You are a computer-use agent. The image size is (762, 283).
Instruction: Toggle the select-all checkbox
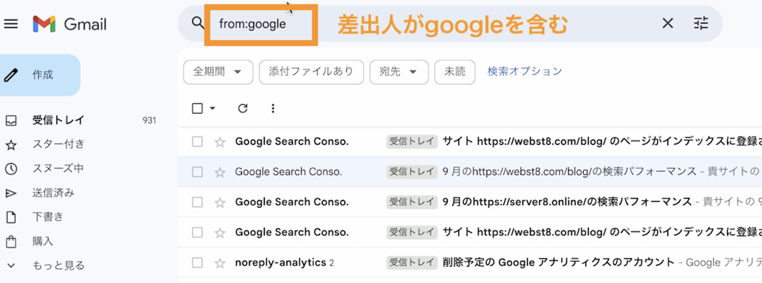click(x=197, y=109)
